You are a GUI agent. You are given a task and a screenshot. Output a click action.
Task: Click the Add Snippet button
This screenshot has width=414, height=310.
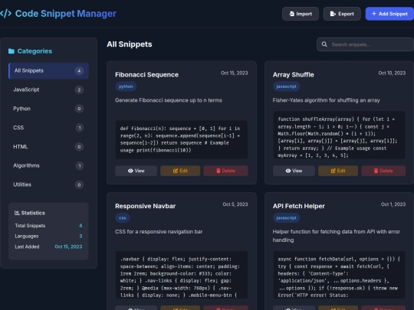(389, 14)
